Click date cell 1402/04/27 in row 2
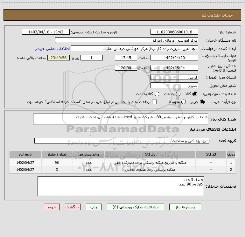 pyautogui.click(x=25, y=170)
